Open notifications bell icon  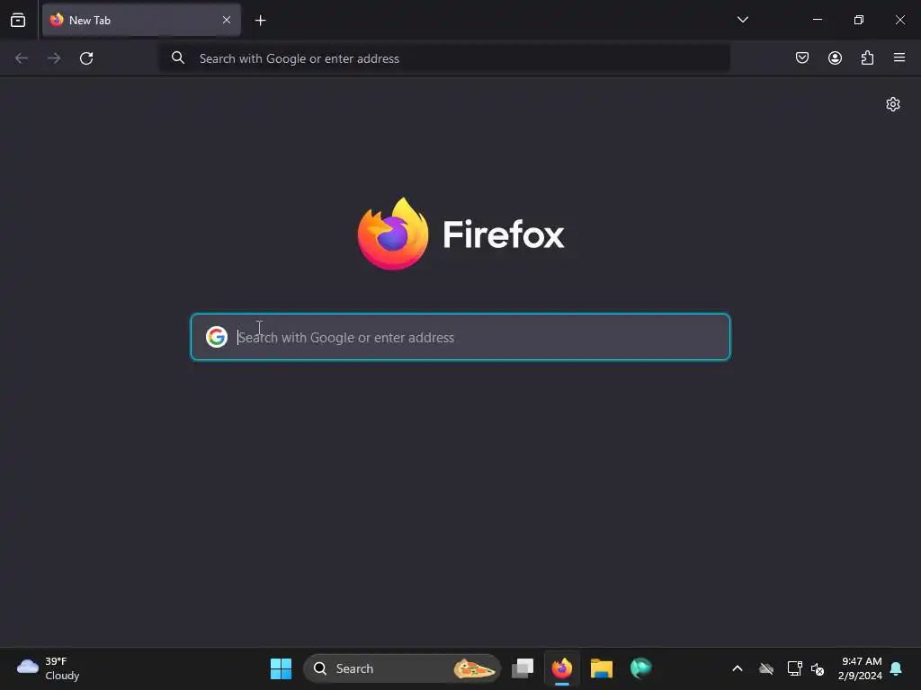pyautogui.click(x=896, y=668)
